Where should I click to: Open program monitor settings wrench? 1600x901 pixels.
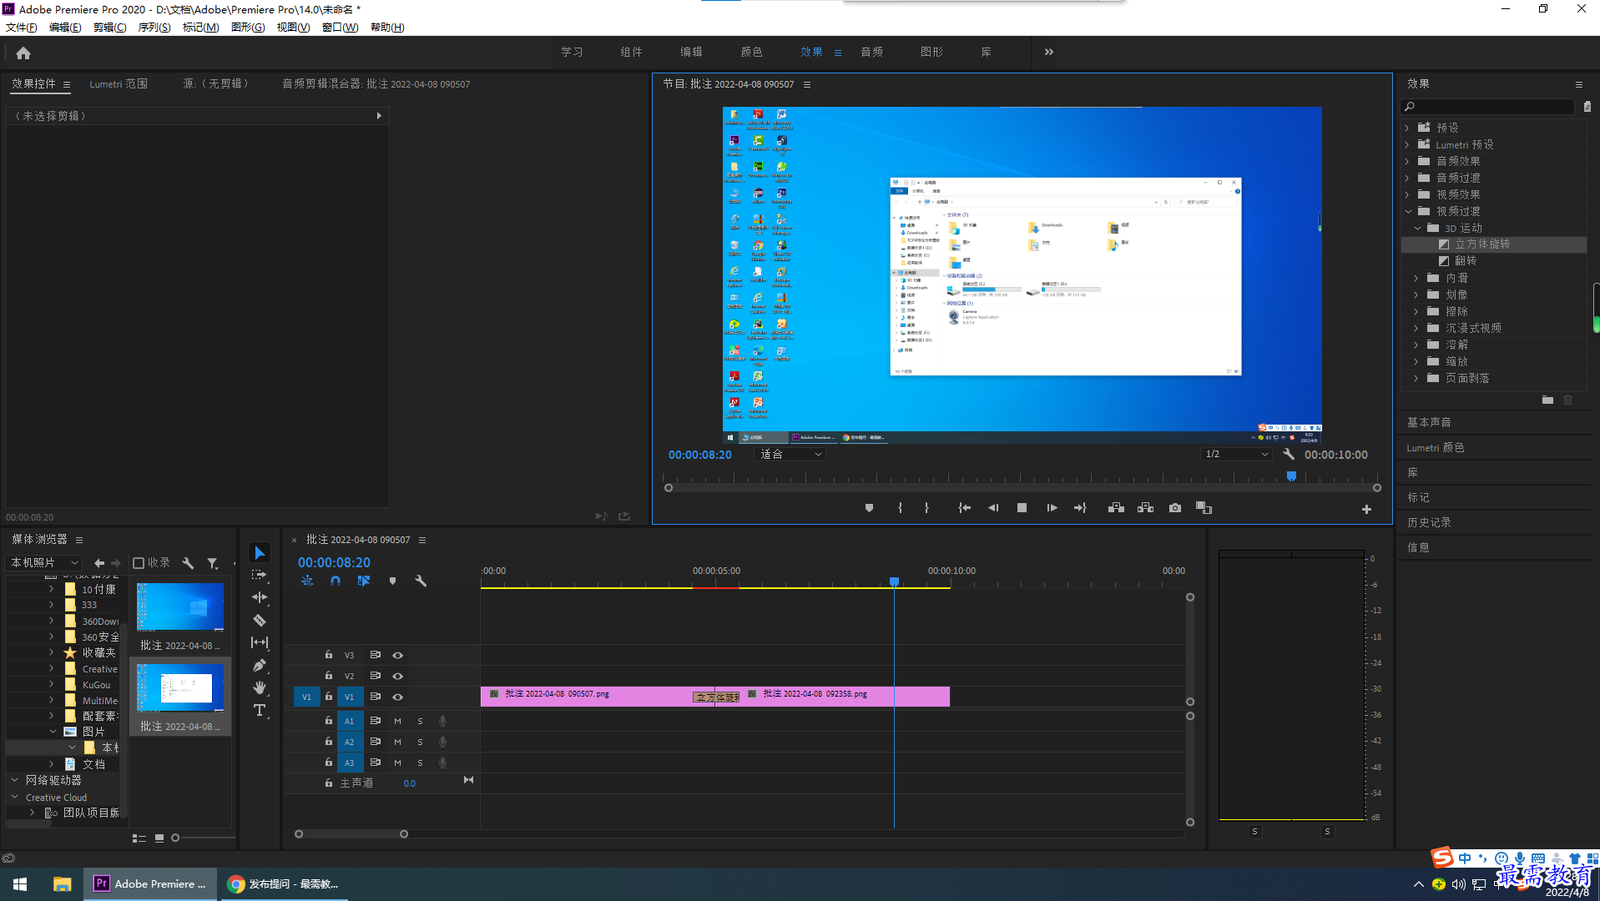[x=1289, y=455]
